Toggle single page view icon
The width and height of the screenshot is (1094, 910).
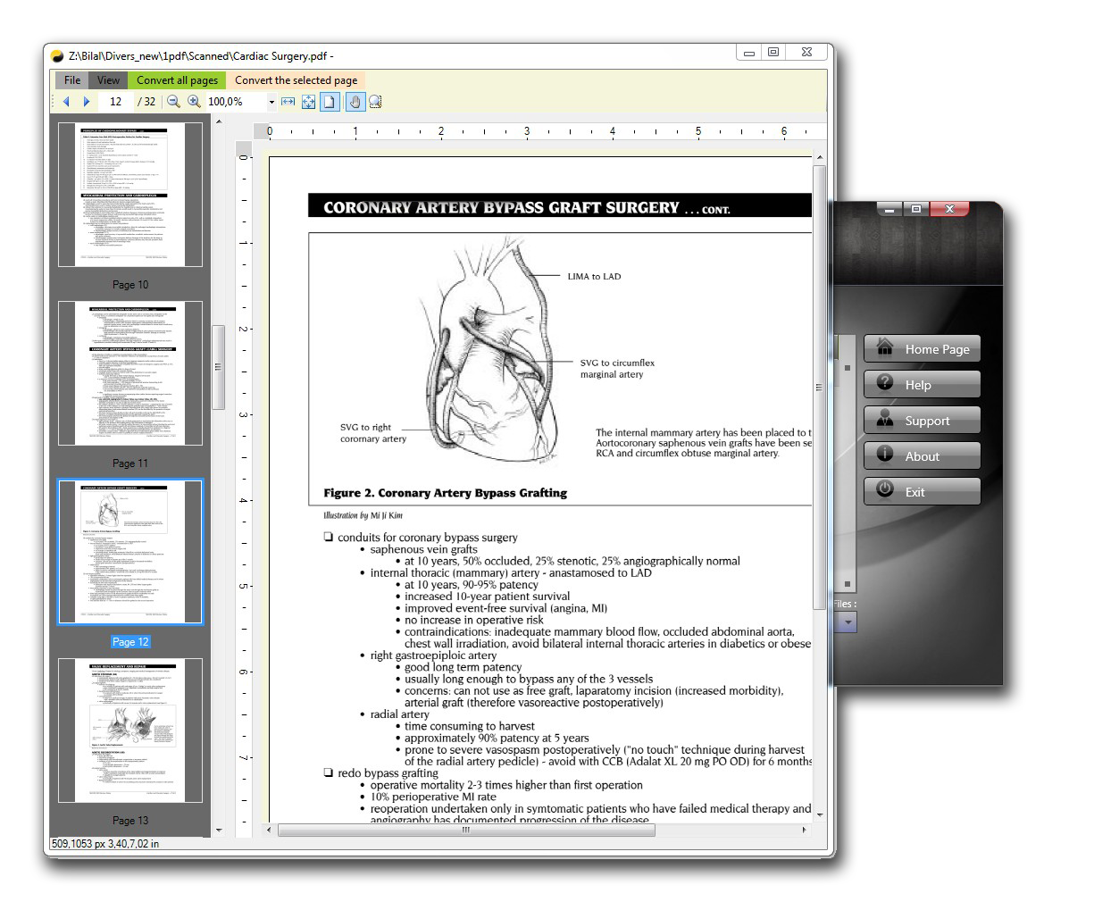point(330,102)
